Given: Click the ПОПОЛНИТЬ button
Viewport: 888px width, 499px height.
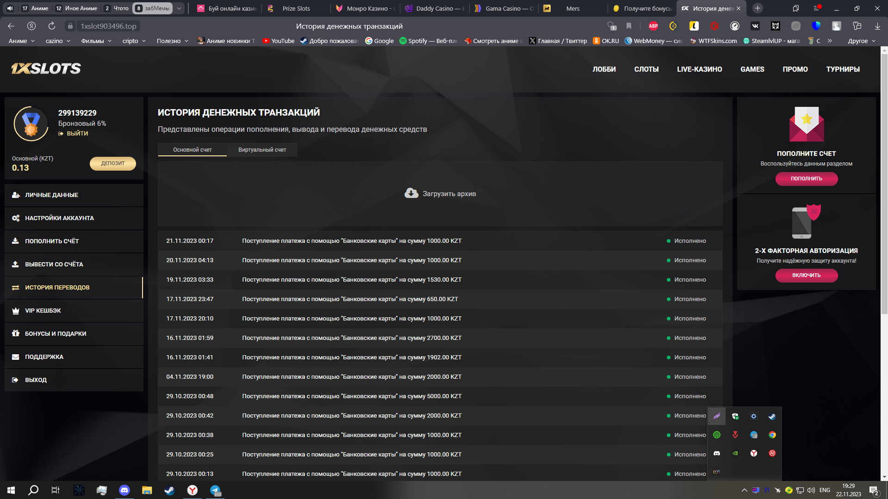Looking at the screenshot, I should (806, 179).
